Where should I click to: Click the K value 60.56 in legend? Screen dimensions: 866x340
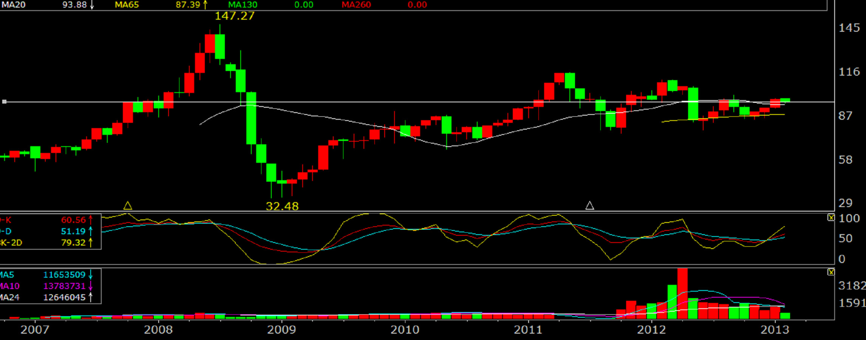tap(74, 220)
